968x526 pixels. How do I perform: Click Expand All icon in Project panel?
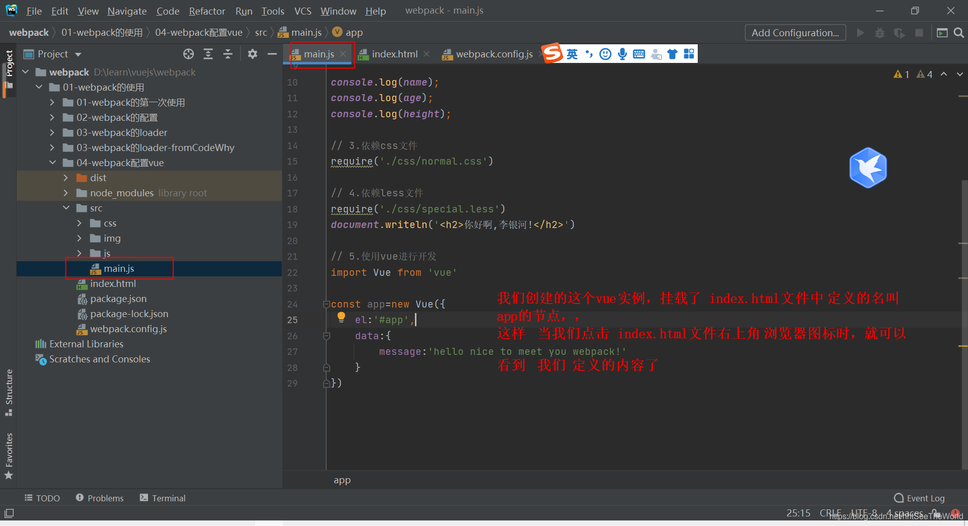208,54
